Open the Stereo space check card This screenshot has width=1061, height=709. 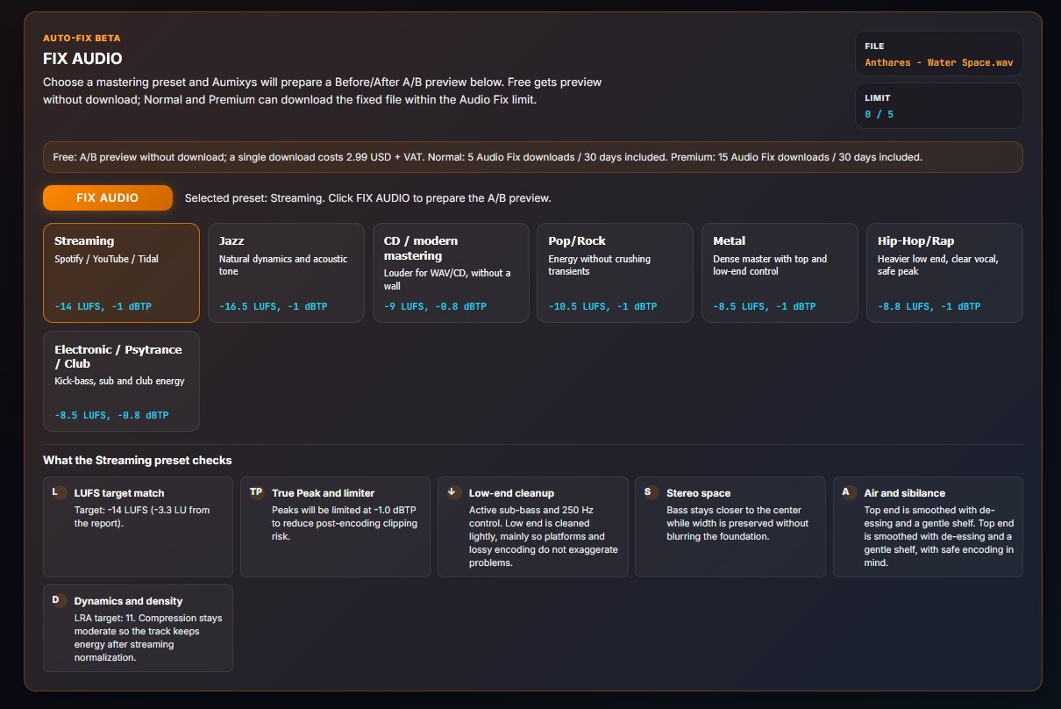730,526
